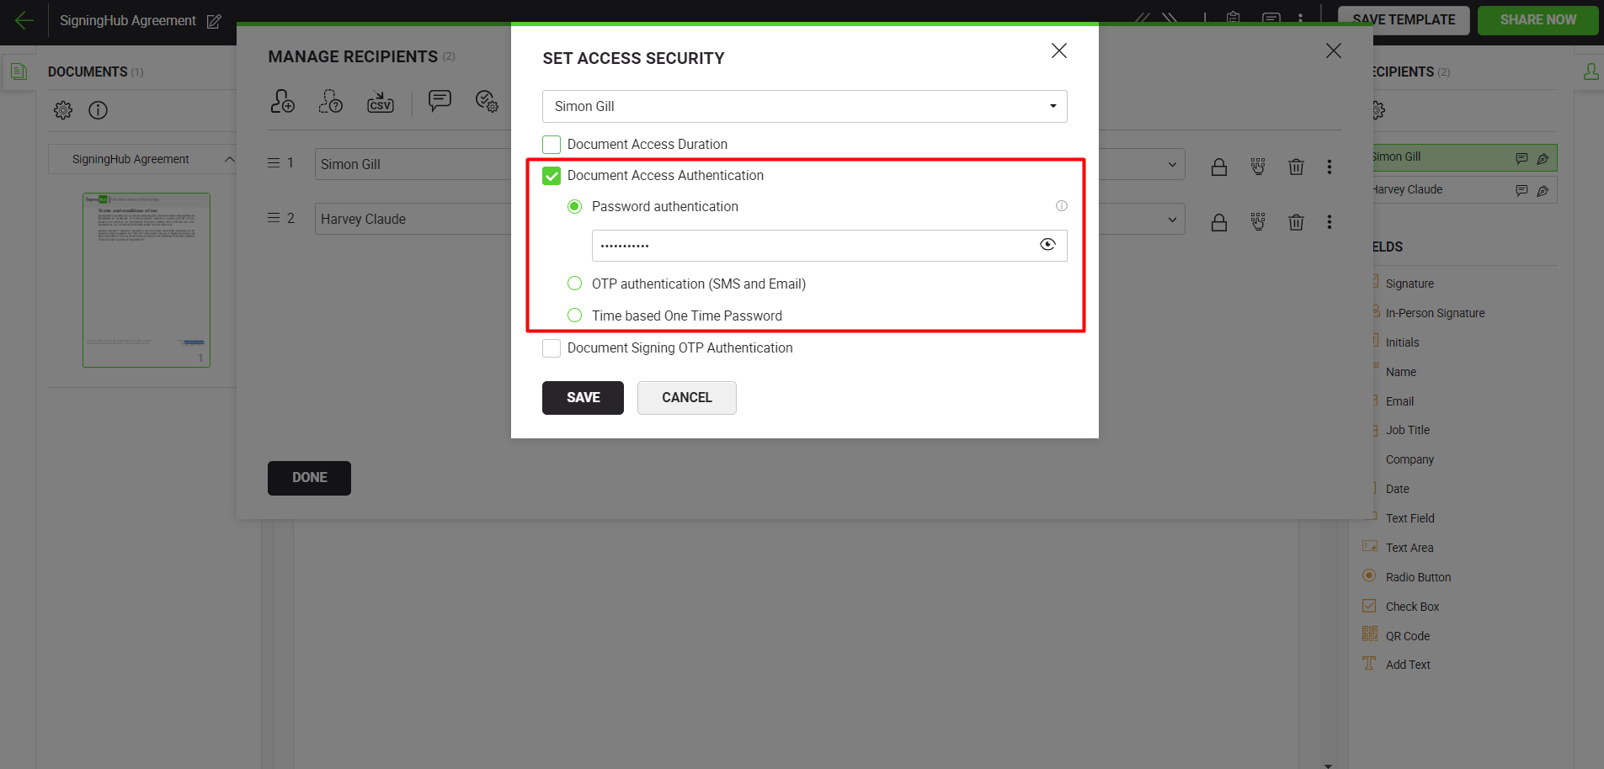Select OTP authentication (SMS and Email)
The height and width of the screenshot is (769, 1604).
[x=575, y=284]
